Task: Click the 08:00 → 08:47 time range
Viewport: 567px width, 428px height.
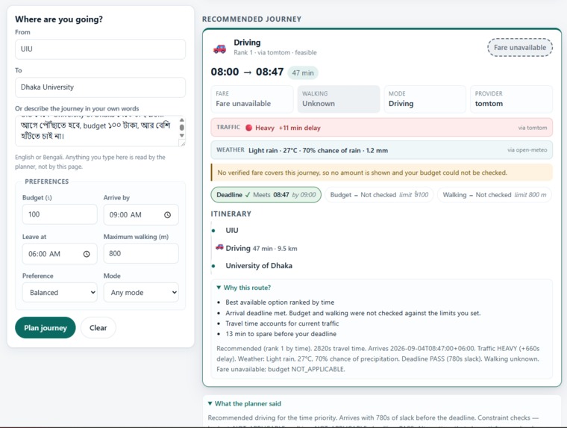Action: (x=247, y=72)
